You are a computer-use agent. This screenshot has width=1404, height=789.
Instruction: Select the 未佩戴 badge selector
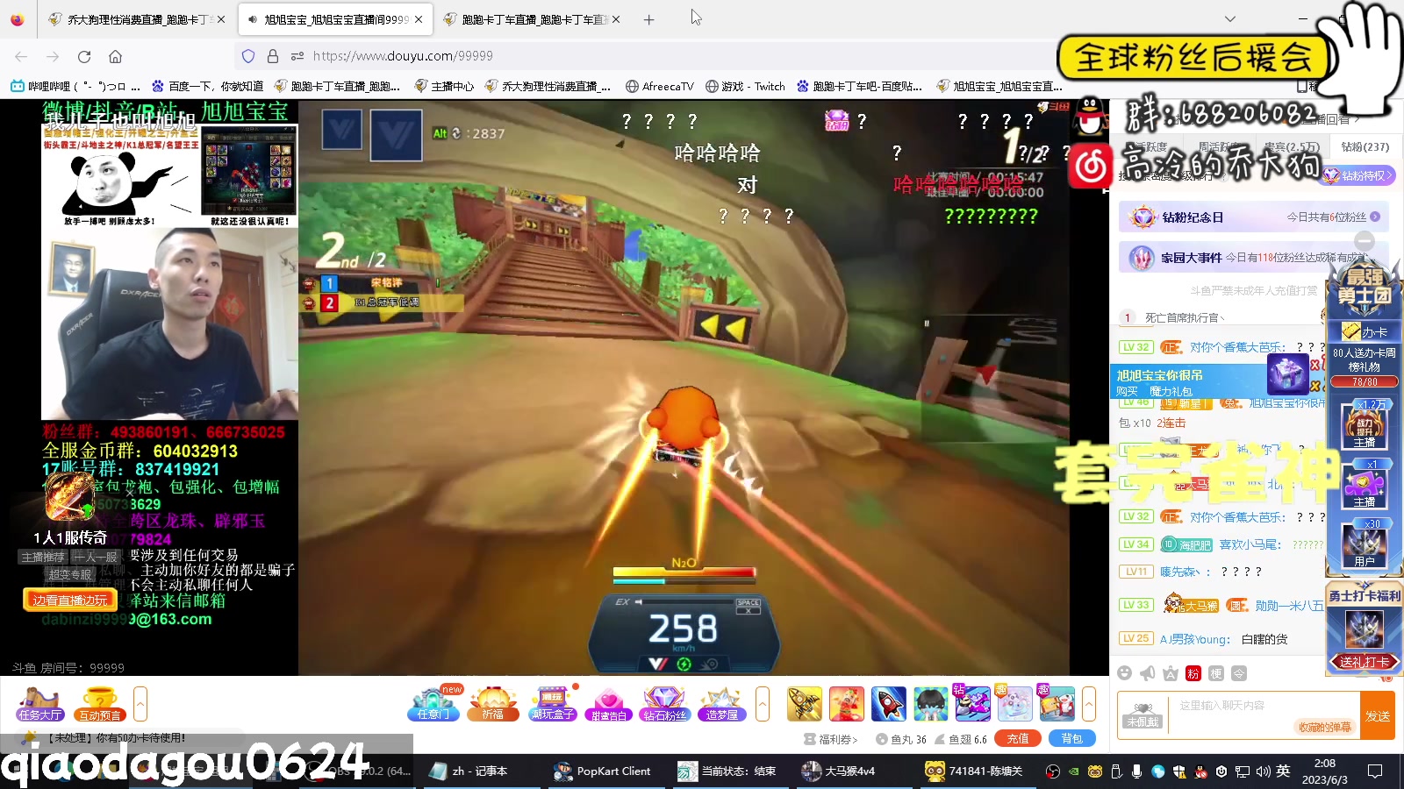click(x=1143, y=714)
